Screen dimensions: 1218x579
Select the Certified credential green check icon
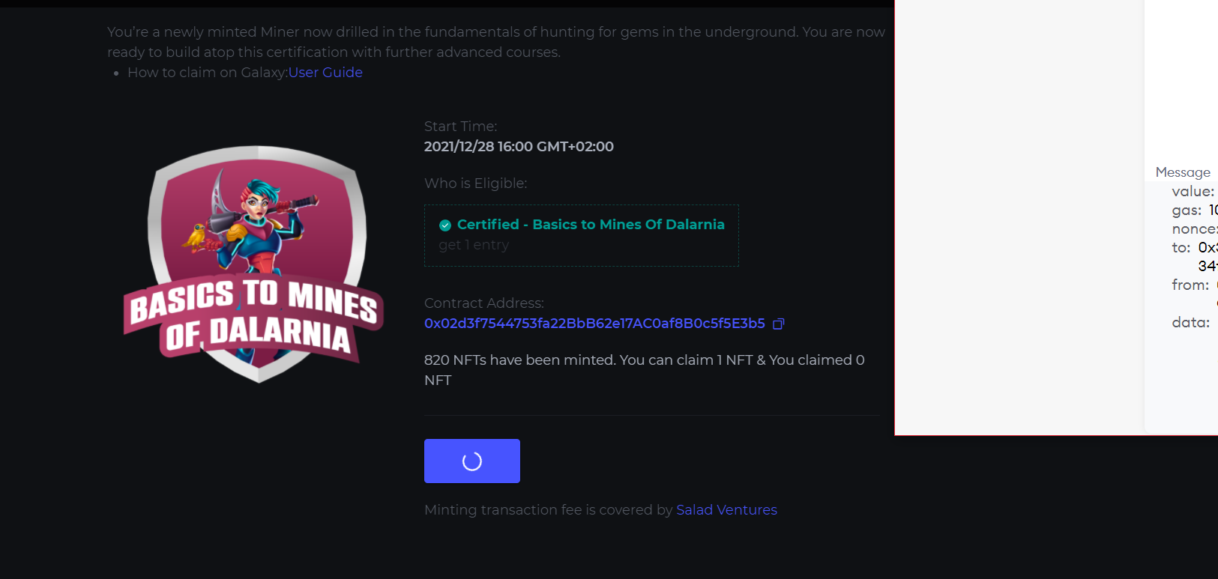(x=445, y=225)
